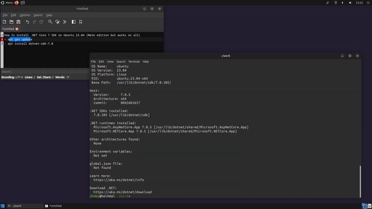Click the https://aka.ms/dotnet/info link

tap(119, 180)
